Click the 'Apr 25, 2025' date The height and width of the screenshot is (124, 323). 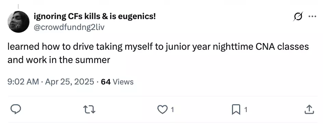click(69, 82)
